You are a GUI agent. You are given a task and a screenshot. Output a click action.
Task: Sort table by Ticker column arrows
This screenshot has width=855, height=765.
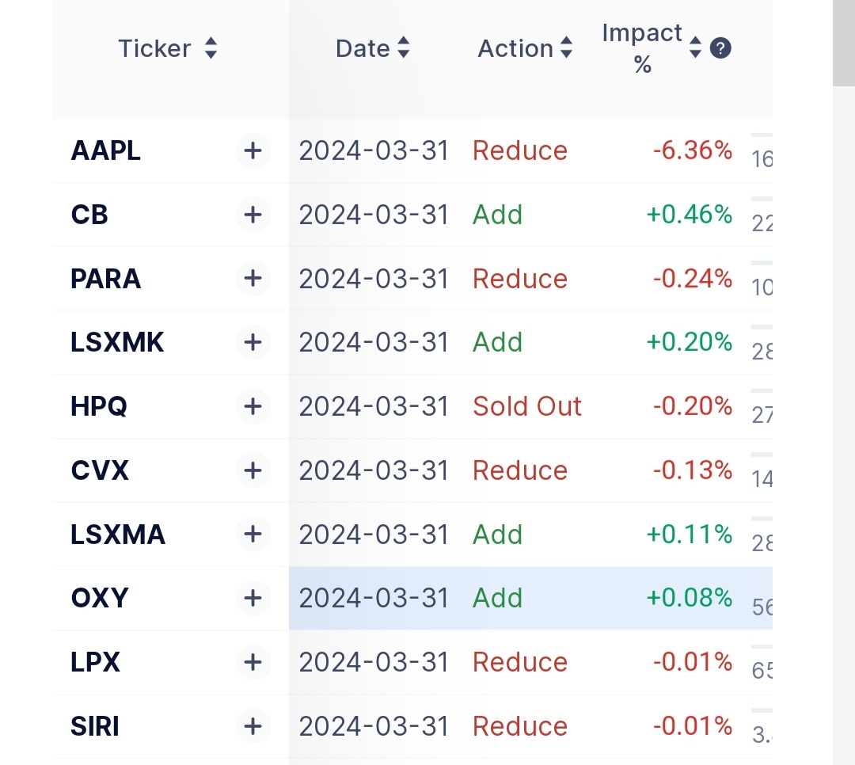(211, 48)
